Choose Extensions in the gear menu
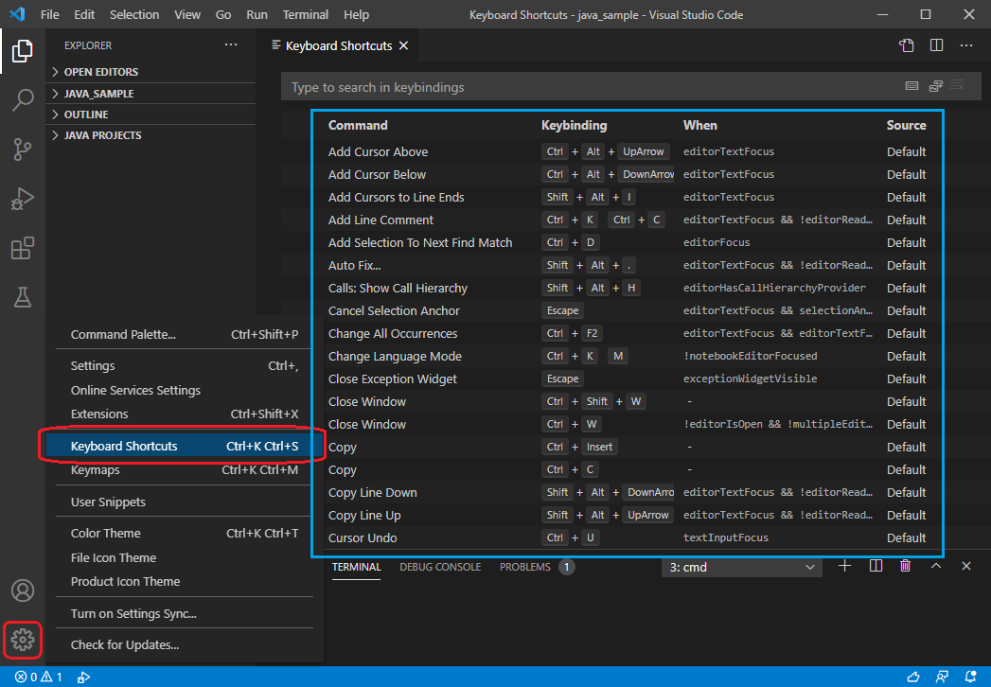This screenshot has width=991, height=687. click(185, 414)
